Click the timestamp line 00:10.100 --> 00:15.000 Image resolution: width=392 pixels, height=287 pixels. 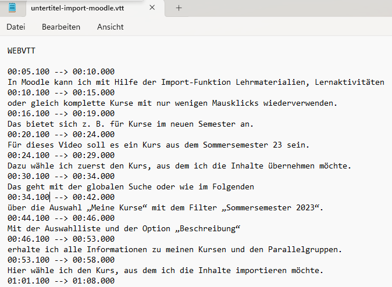[61, 92]
